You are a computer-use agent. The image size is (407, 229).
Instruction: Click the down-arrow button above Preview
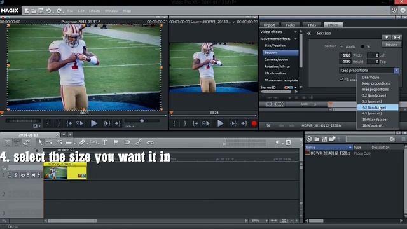coord(387,38)
